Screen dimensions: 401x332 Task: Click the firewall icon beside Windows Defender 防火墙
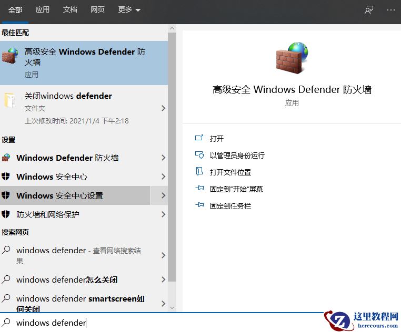pos(6,158)
